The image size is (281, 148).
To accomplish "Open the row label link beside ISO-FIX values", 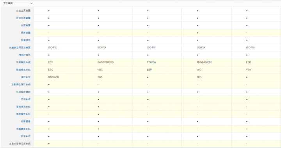I will pos(20,48).
